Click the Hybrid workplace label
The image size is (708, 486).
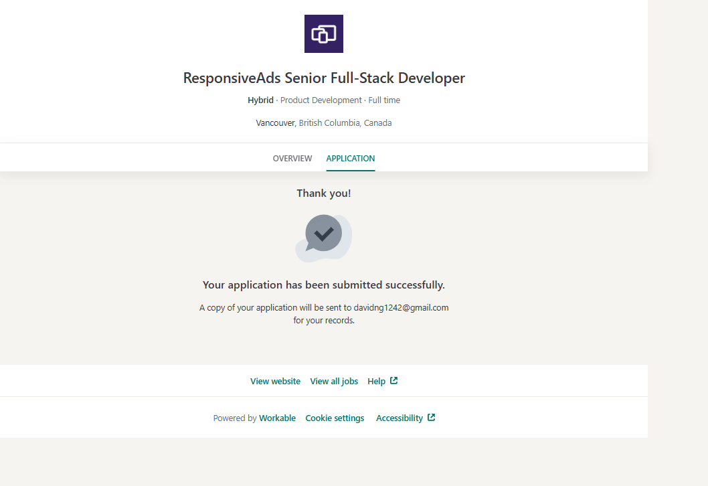[x=260, y=100]
